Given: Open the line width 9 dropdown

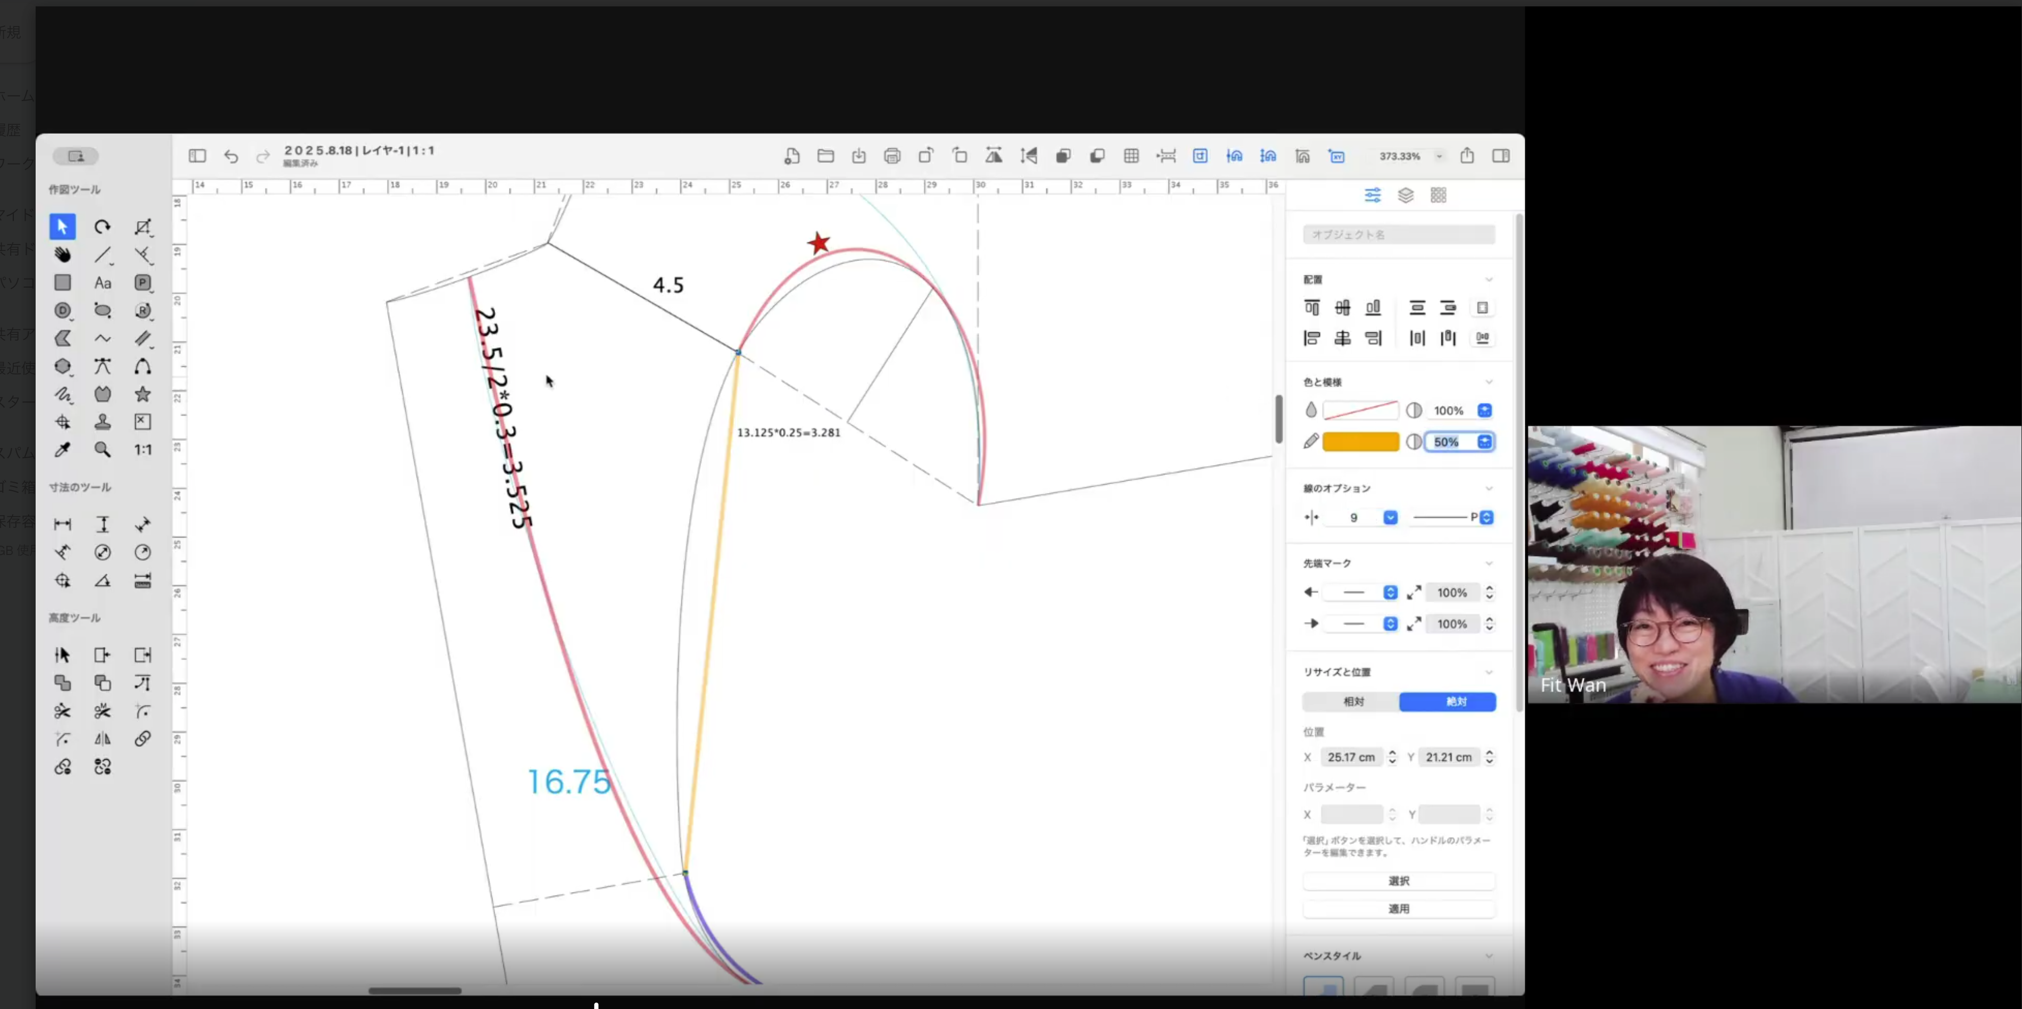Looking at the screenshot, I should 1389,517.
